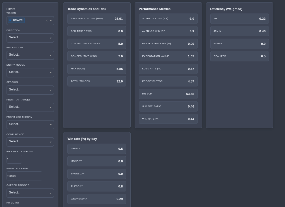Remove the FDAX1! ticker chip
The width and height of the screenshot is (285, 207).
[10, 20]
